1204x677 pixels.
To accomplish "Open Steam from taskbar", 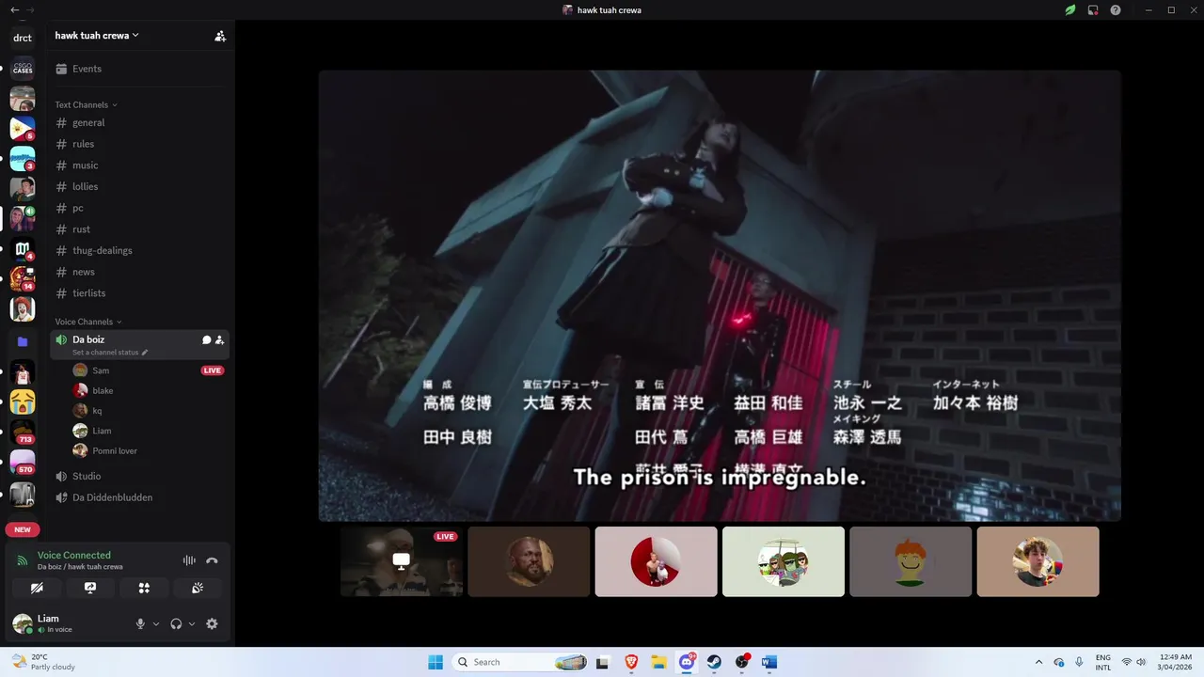I will 714,662.
